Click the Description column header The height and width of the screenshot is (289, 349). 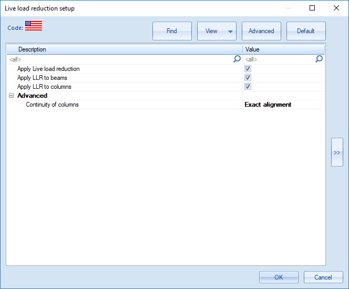tap(124, 49)
